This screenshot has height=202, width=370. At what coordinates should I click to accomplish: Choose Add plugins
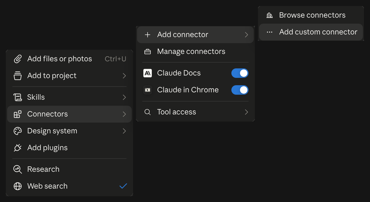[69, 148]
